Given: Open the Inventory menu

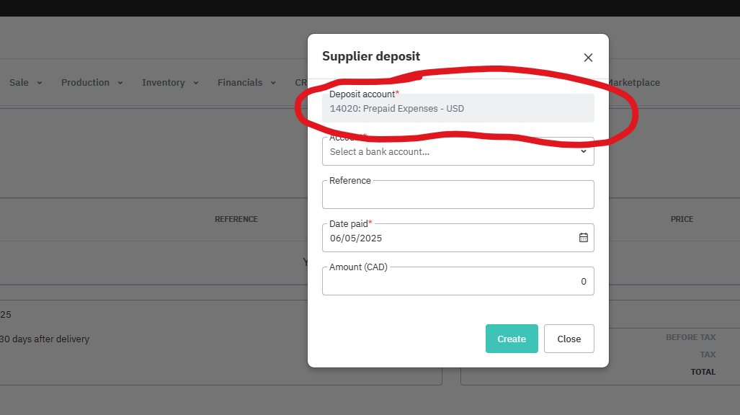Looking at the screenshot, I should tap(164, 83).
